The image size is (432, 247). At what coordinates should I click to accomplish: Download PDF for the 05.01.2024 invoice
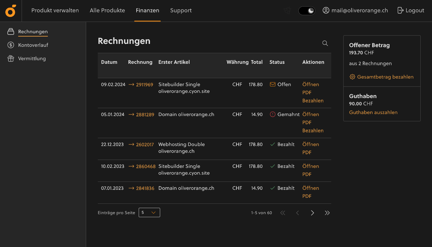pos(307,122)
